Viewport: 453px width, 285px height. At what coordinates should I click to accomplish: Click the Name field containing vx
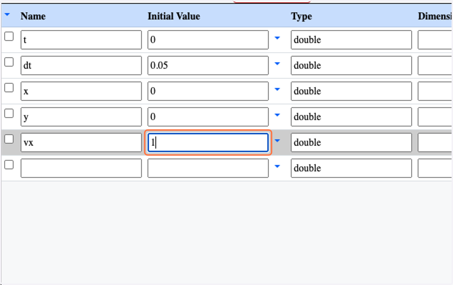[81, 142]
